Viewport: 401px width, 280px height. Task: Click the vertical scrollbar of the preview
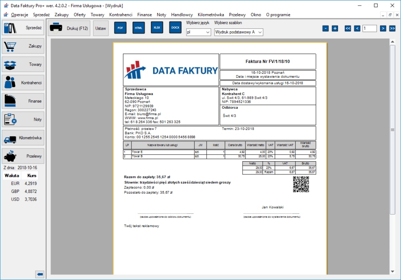pos(392,129)
